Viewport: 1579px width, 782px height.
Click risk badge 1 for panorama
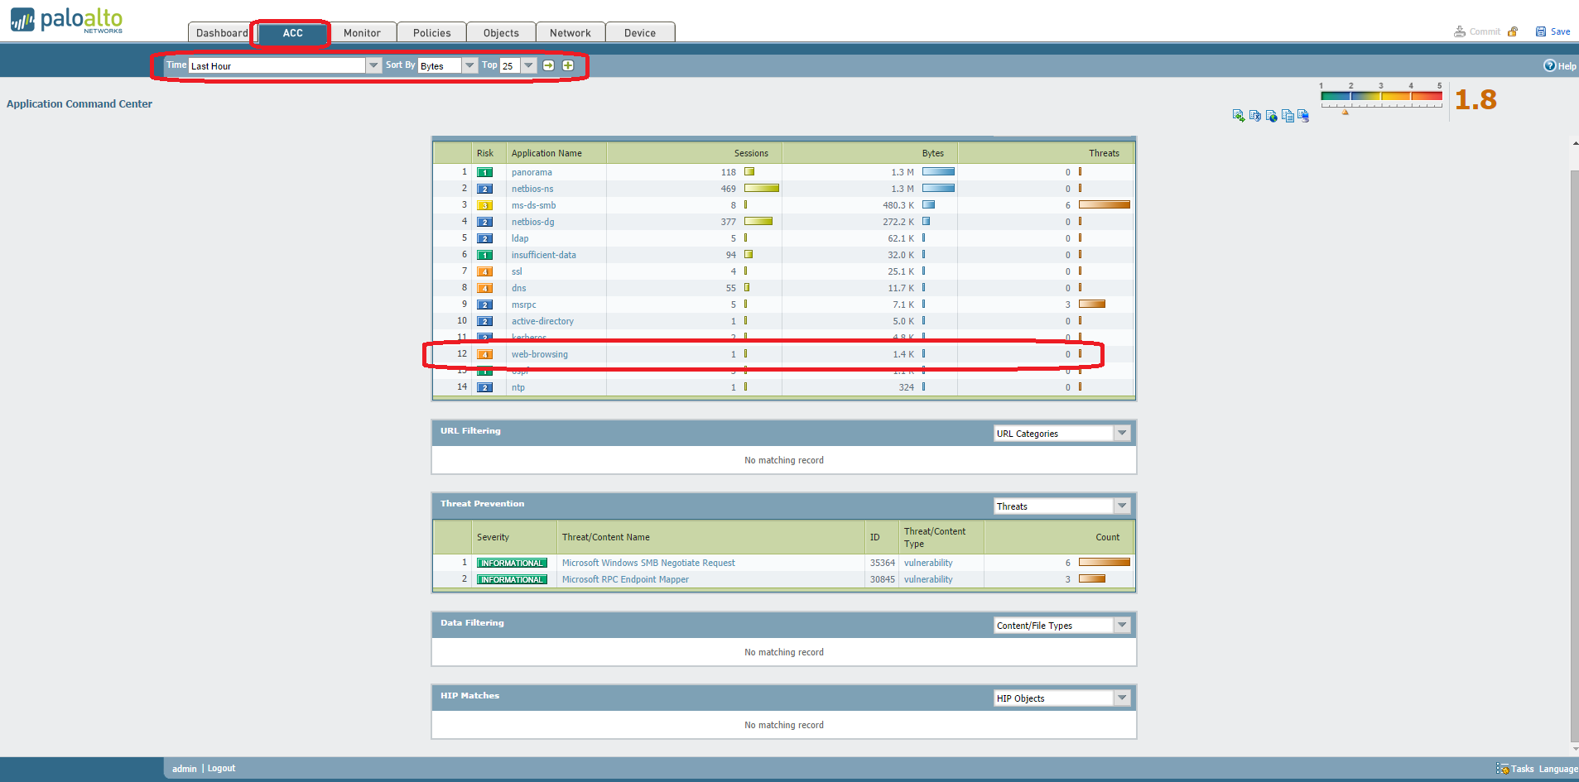[485, 172]
